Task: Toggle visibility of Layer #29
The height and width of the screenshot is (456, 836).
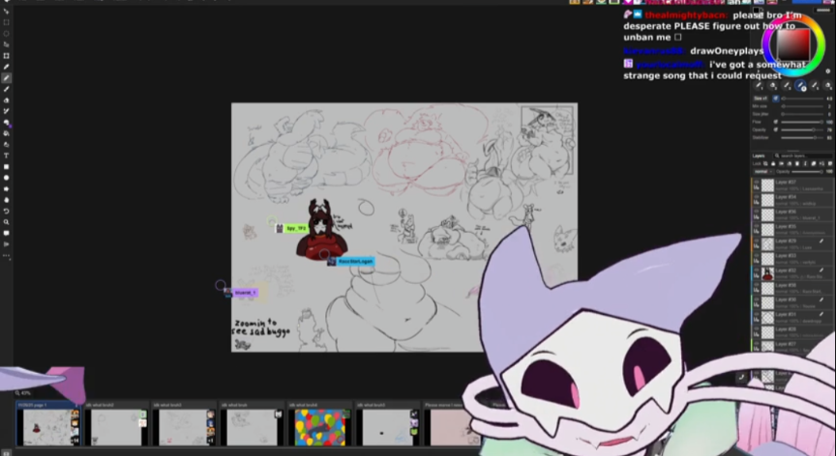Action: (x=757, y=241)
